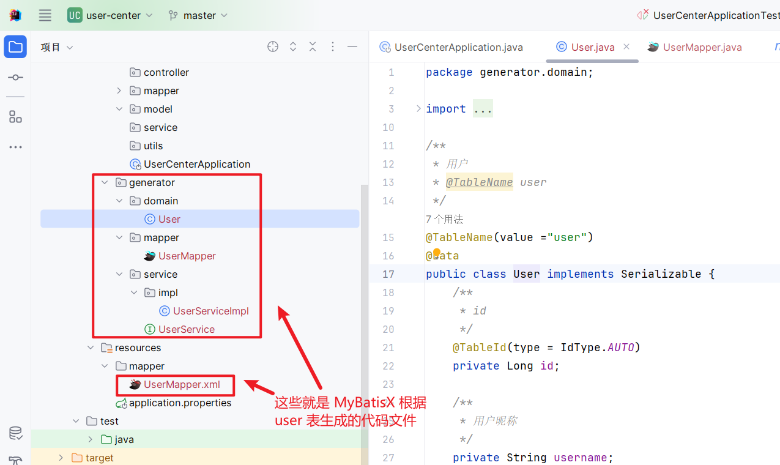
Task: Open the Structure tool window icon
Action: [15, 116]
